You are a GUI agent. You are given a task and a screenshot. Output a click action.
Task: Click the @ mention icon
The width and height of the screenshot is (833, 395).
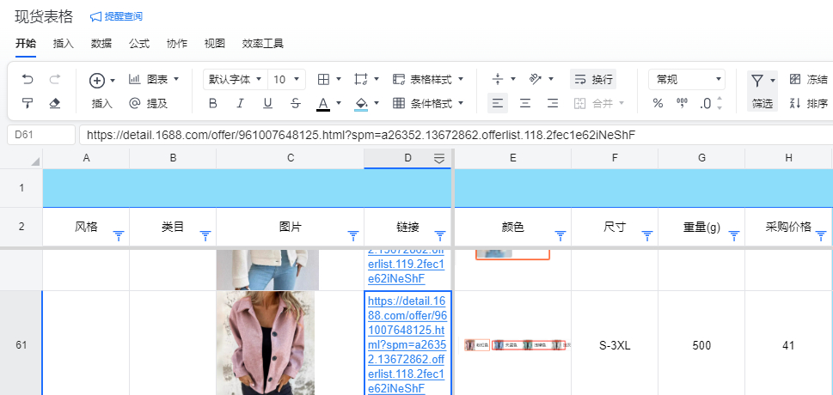[x=134, y=103]
